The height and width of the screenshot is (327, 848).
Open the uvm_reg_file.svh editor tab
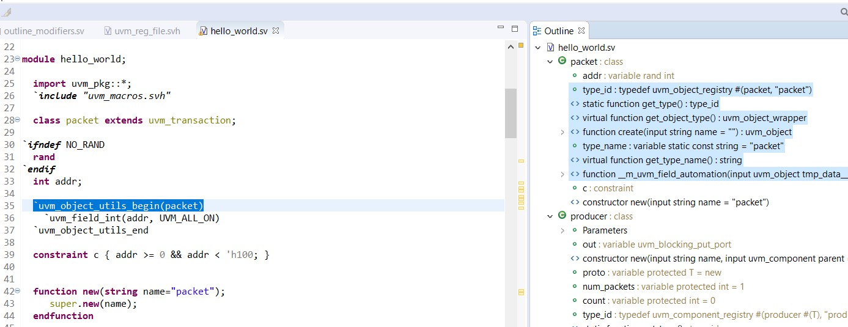[142, 31]
